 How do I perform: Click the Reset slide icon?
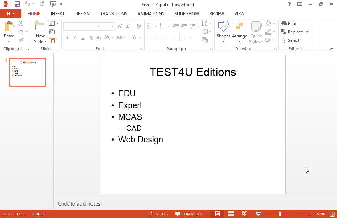(52, 32)
